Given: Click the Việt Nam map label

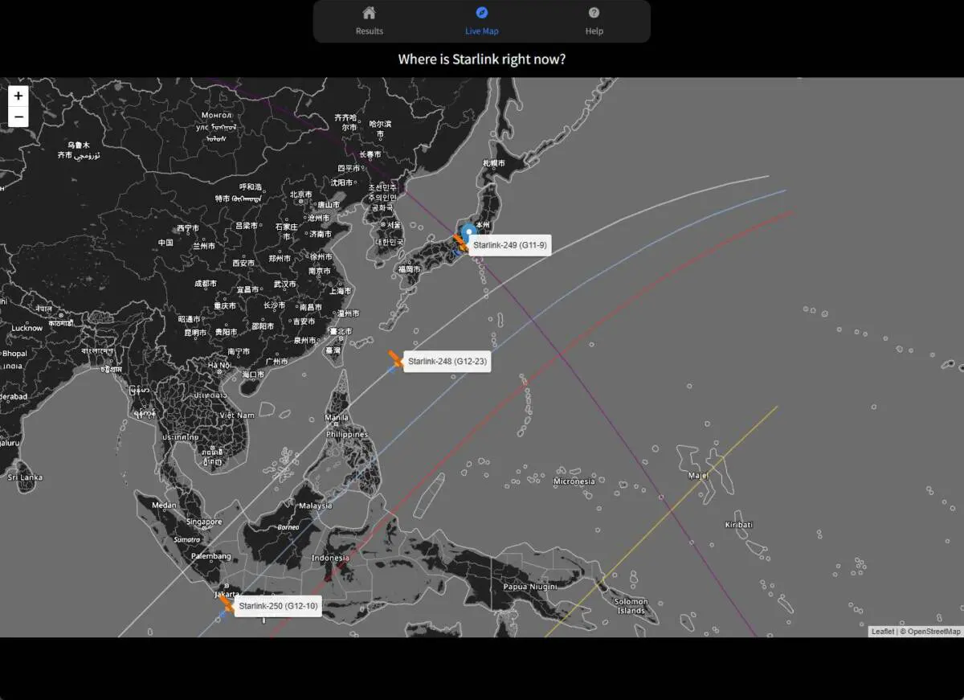Looking at the screenshot, I should click(237, 415).
